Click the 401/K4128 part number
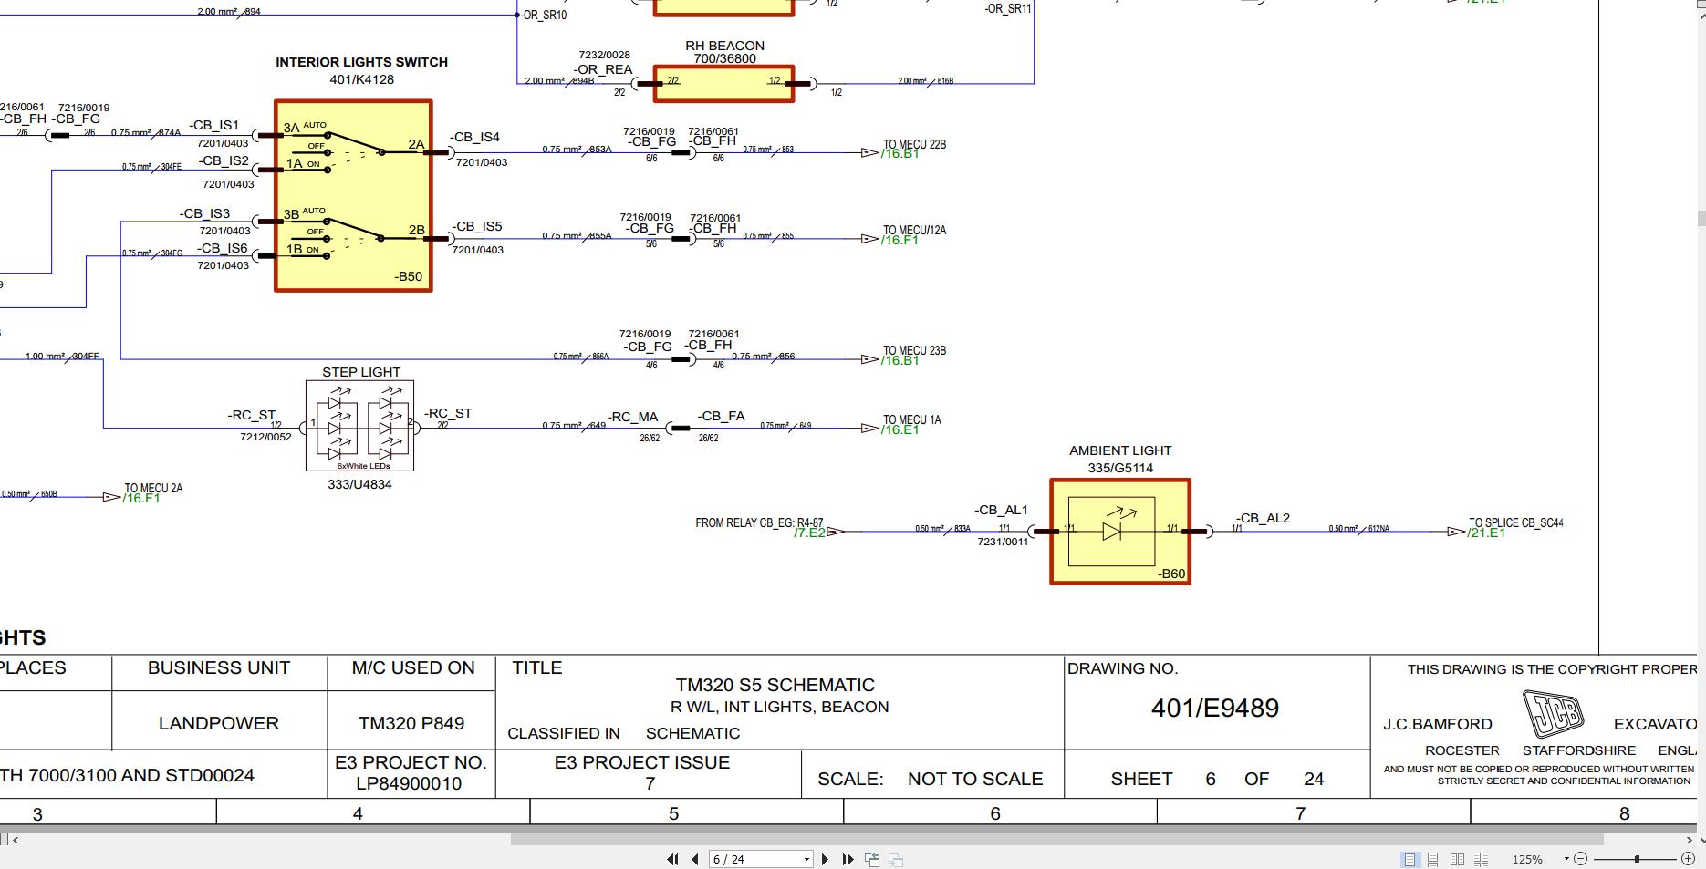Image resolution: width=1706 pixels, height=869 pixels. coord(361,79)
